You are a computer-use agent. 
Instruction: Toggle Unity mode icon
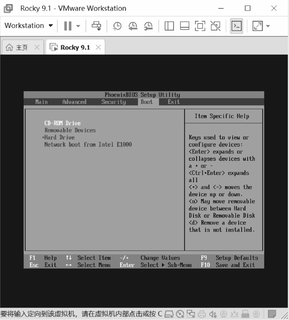coord(215,25)
